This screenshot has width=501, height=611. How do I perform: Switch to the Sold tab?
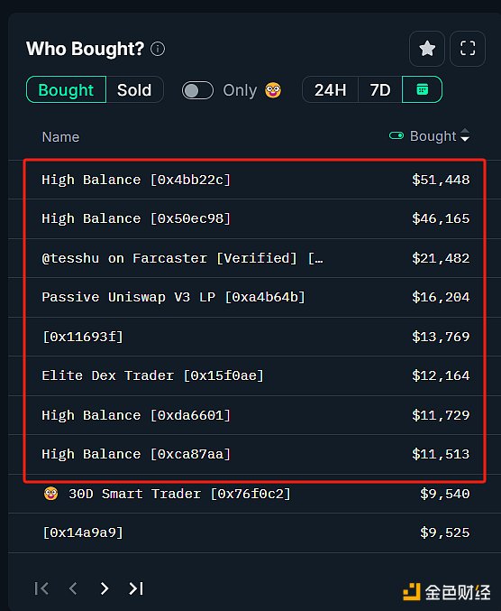coord(134,89)
